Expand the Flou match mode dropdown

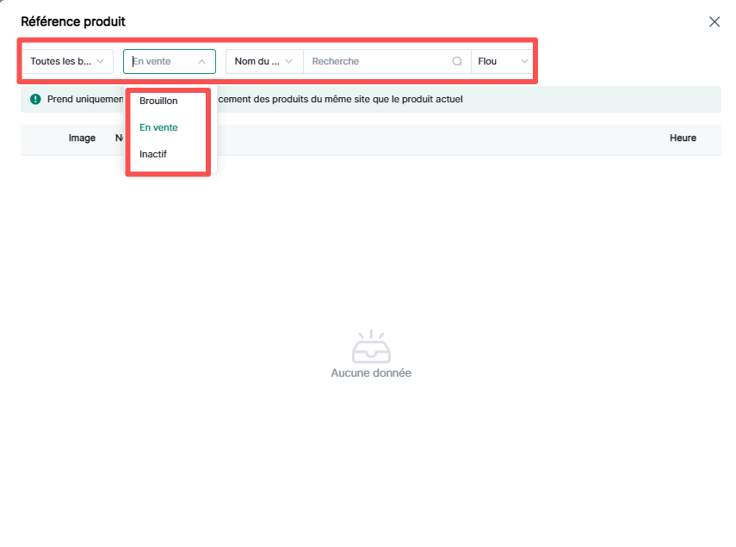502,62
